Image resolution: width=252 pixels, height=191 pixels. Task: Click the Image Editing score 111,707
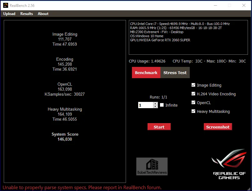tap(65, 39)
